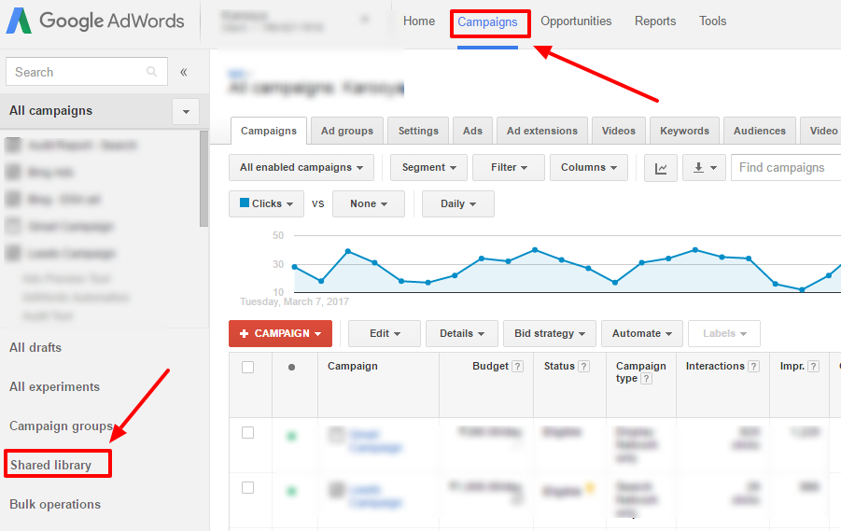Switch to the Ad groups tab

[x=347, y=131]
